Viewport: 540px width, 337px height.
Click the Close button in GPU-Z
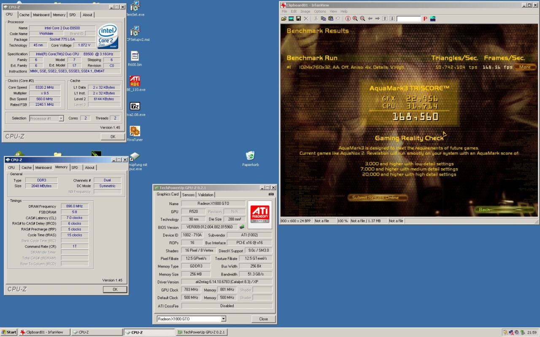pyautogui.click(x=263, y=319)
